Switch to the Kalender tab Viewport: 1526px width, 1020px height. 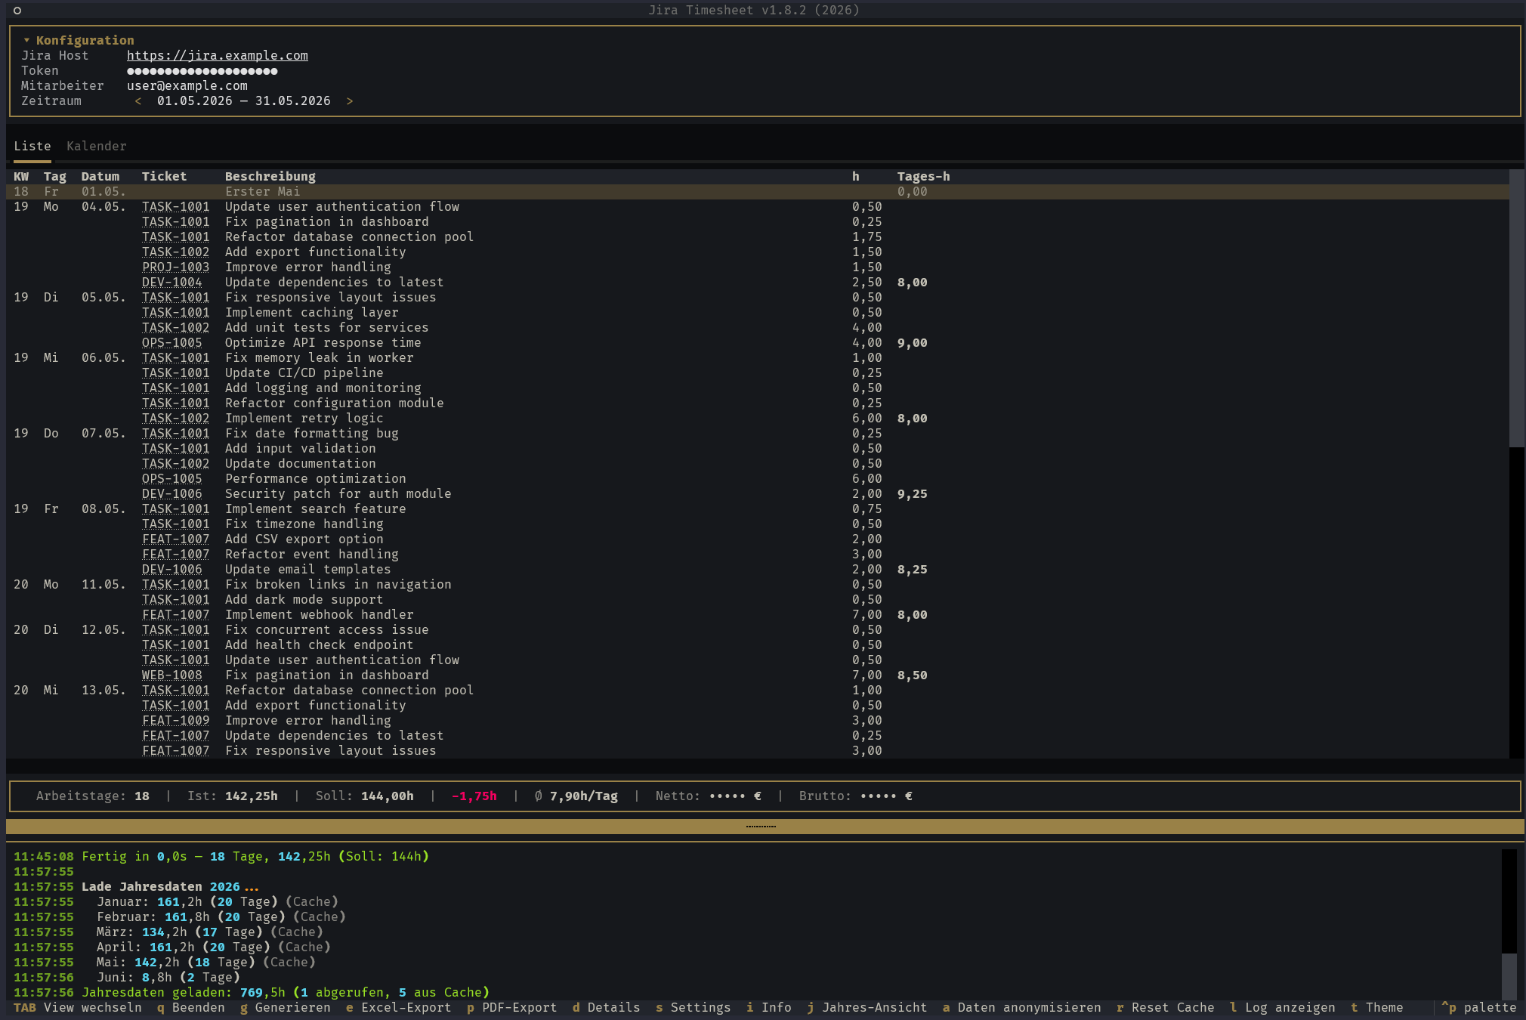click(97, 146)
